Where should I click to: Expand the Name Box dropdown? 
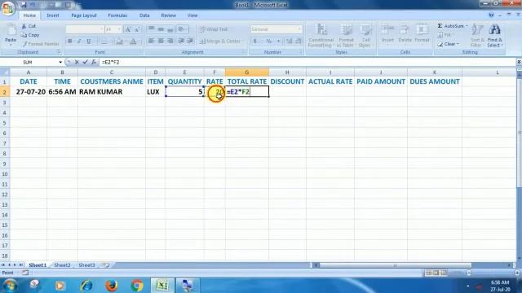[60, 62]
